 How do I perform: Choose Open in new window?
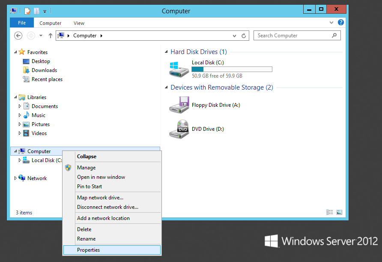pyautogui.click(x=112, y=177)
